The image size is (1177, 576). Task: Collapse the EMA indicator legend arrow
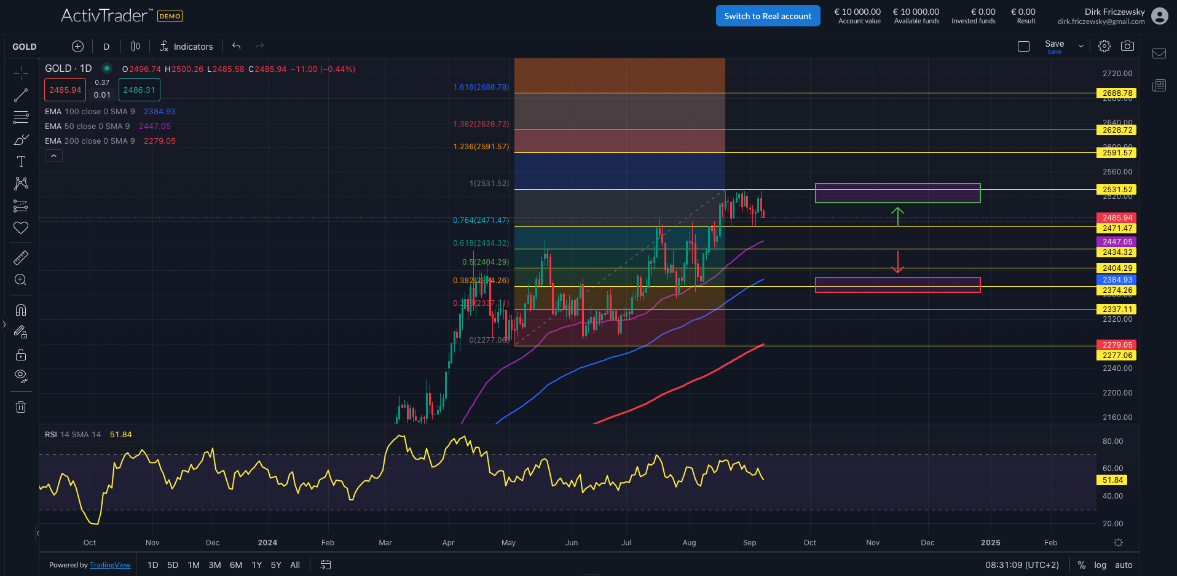pyautogui.click(x=53, y=155)
